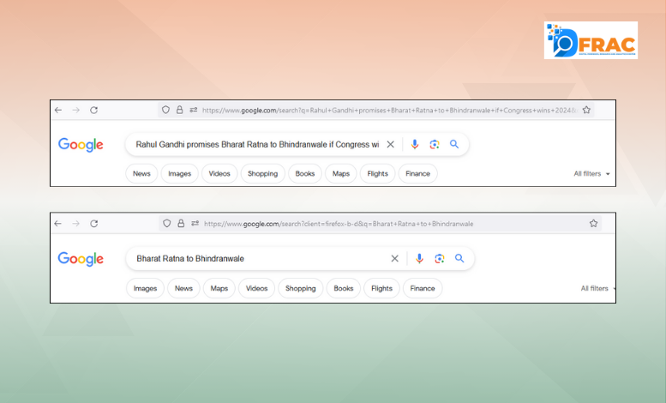Select Videos tab in top search results
This screenshot has height=403, width=666.
219,173
